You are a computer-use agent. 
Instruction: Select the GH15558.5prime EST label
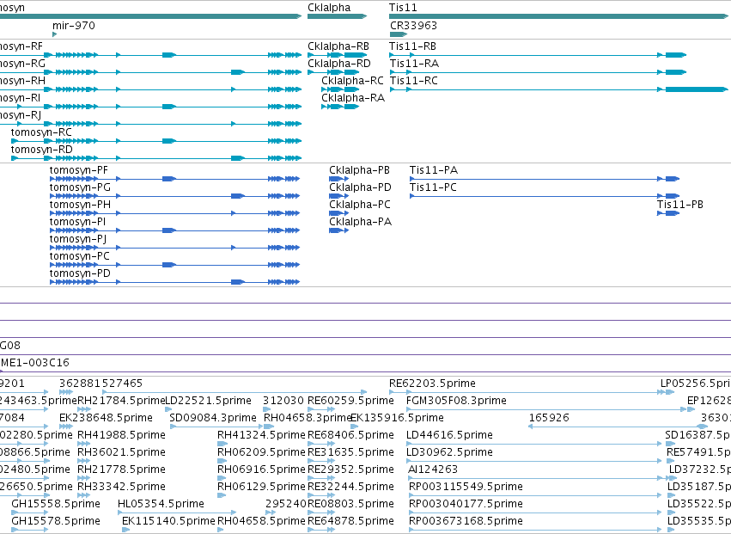tap(56, 504)
